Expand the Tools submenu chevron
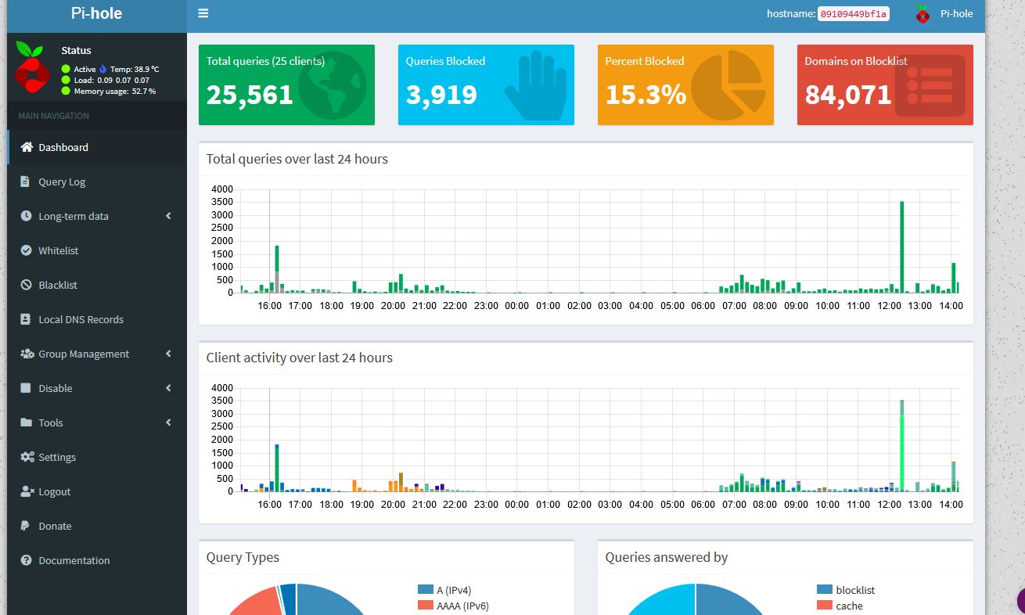This screenshot has height=615, width=1025. (168, 423)
